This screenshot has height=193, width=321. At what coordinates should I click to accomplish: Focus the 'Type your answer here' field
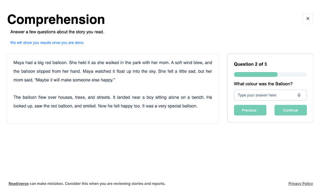coord(270,95)
